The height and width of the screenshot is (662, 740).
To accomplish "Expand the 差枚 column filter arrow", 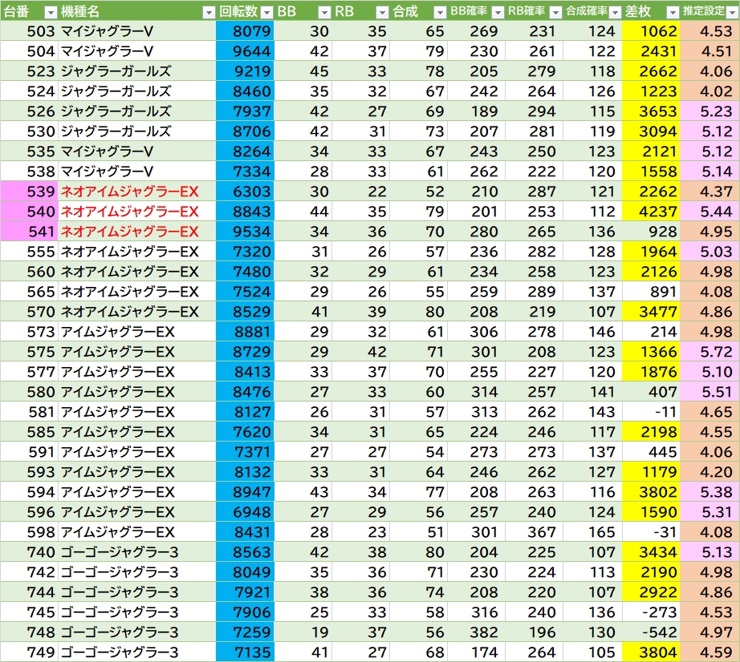I will (x=672, y=12).
